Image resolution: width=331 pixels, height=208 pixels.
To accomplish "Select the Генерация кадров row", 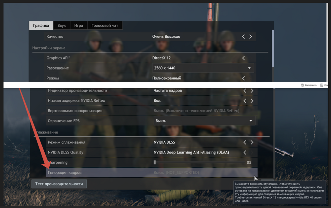I will point(152,173).
